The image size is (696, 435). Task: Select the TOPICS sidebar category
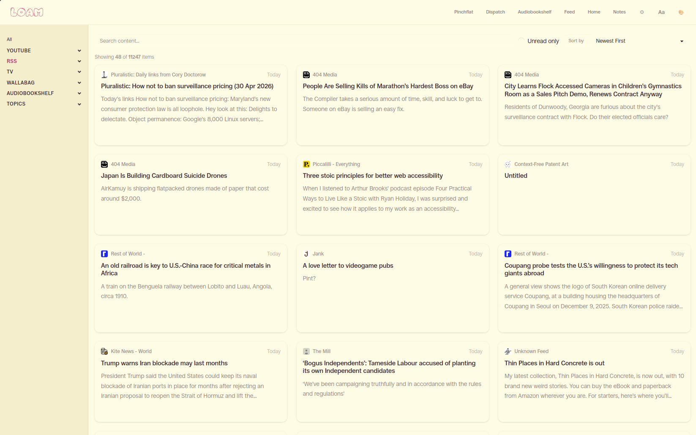click(16, 104)
